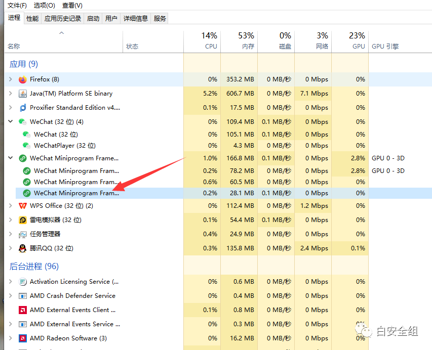
Task: Expand the Firefox (8) process group
Action: coord(11,79)
